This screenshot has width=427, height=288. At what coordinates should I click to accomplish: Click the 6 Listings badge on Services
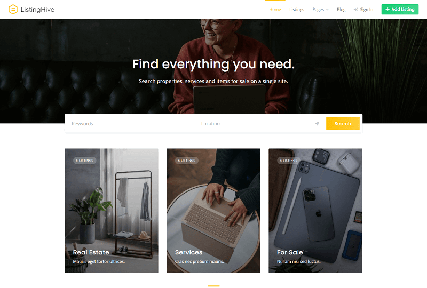point(186,161)
